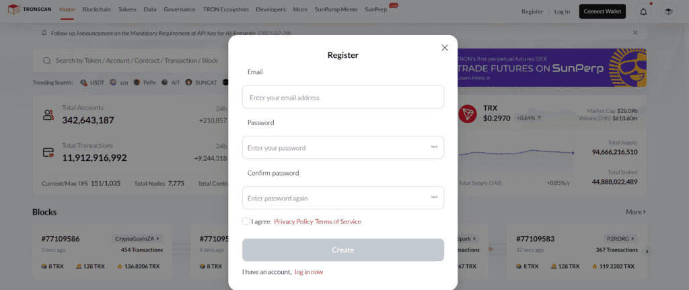Dismiss the API Key announcement banner
The image size is (689, 290).
pos(635,32)
